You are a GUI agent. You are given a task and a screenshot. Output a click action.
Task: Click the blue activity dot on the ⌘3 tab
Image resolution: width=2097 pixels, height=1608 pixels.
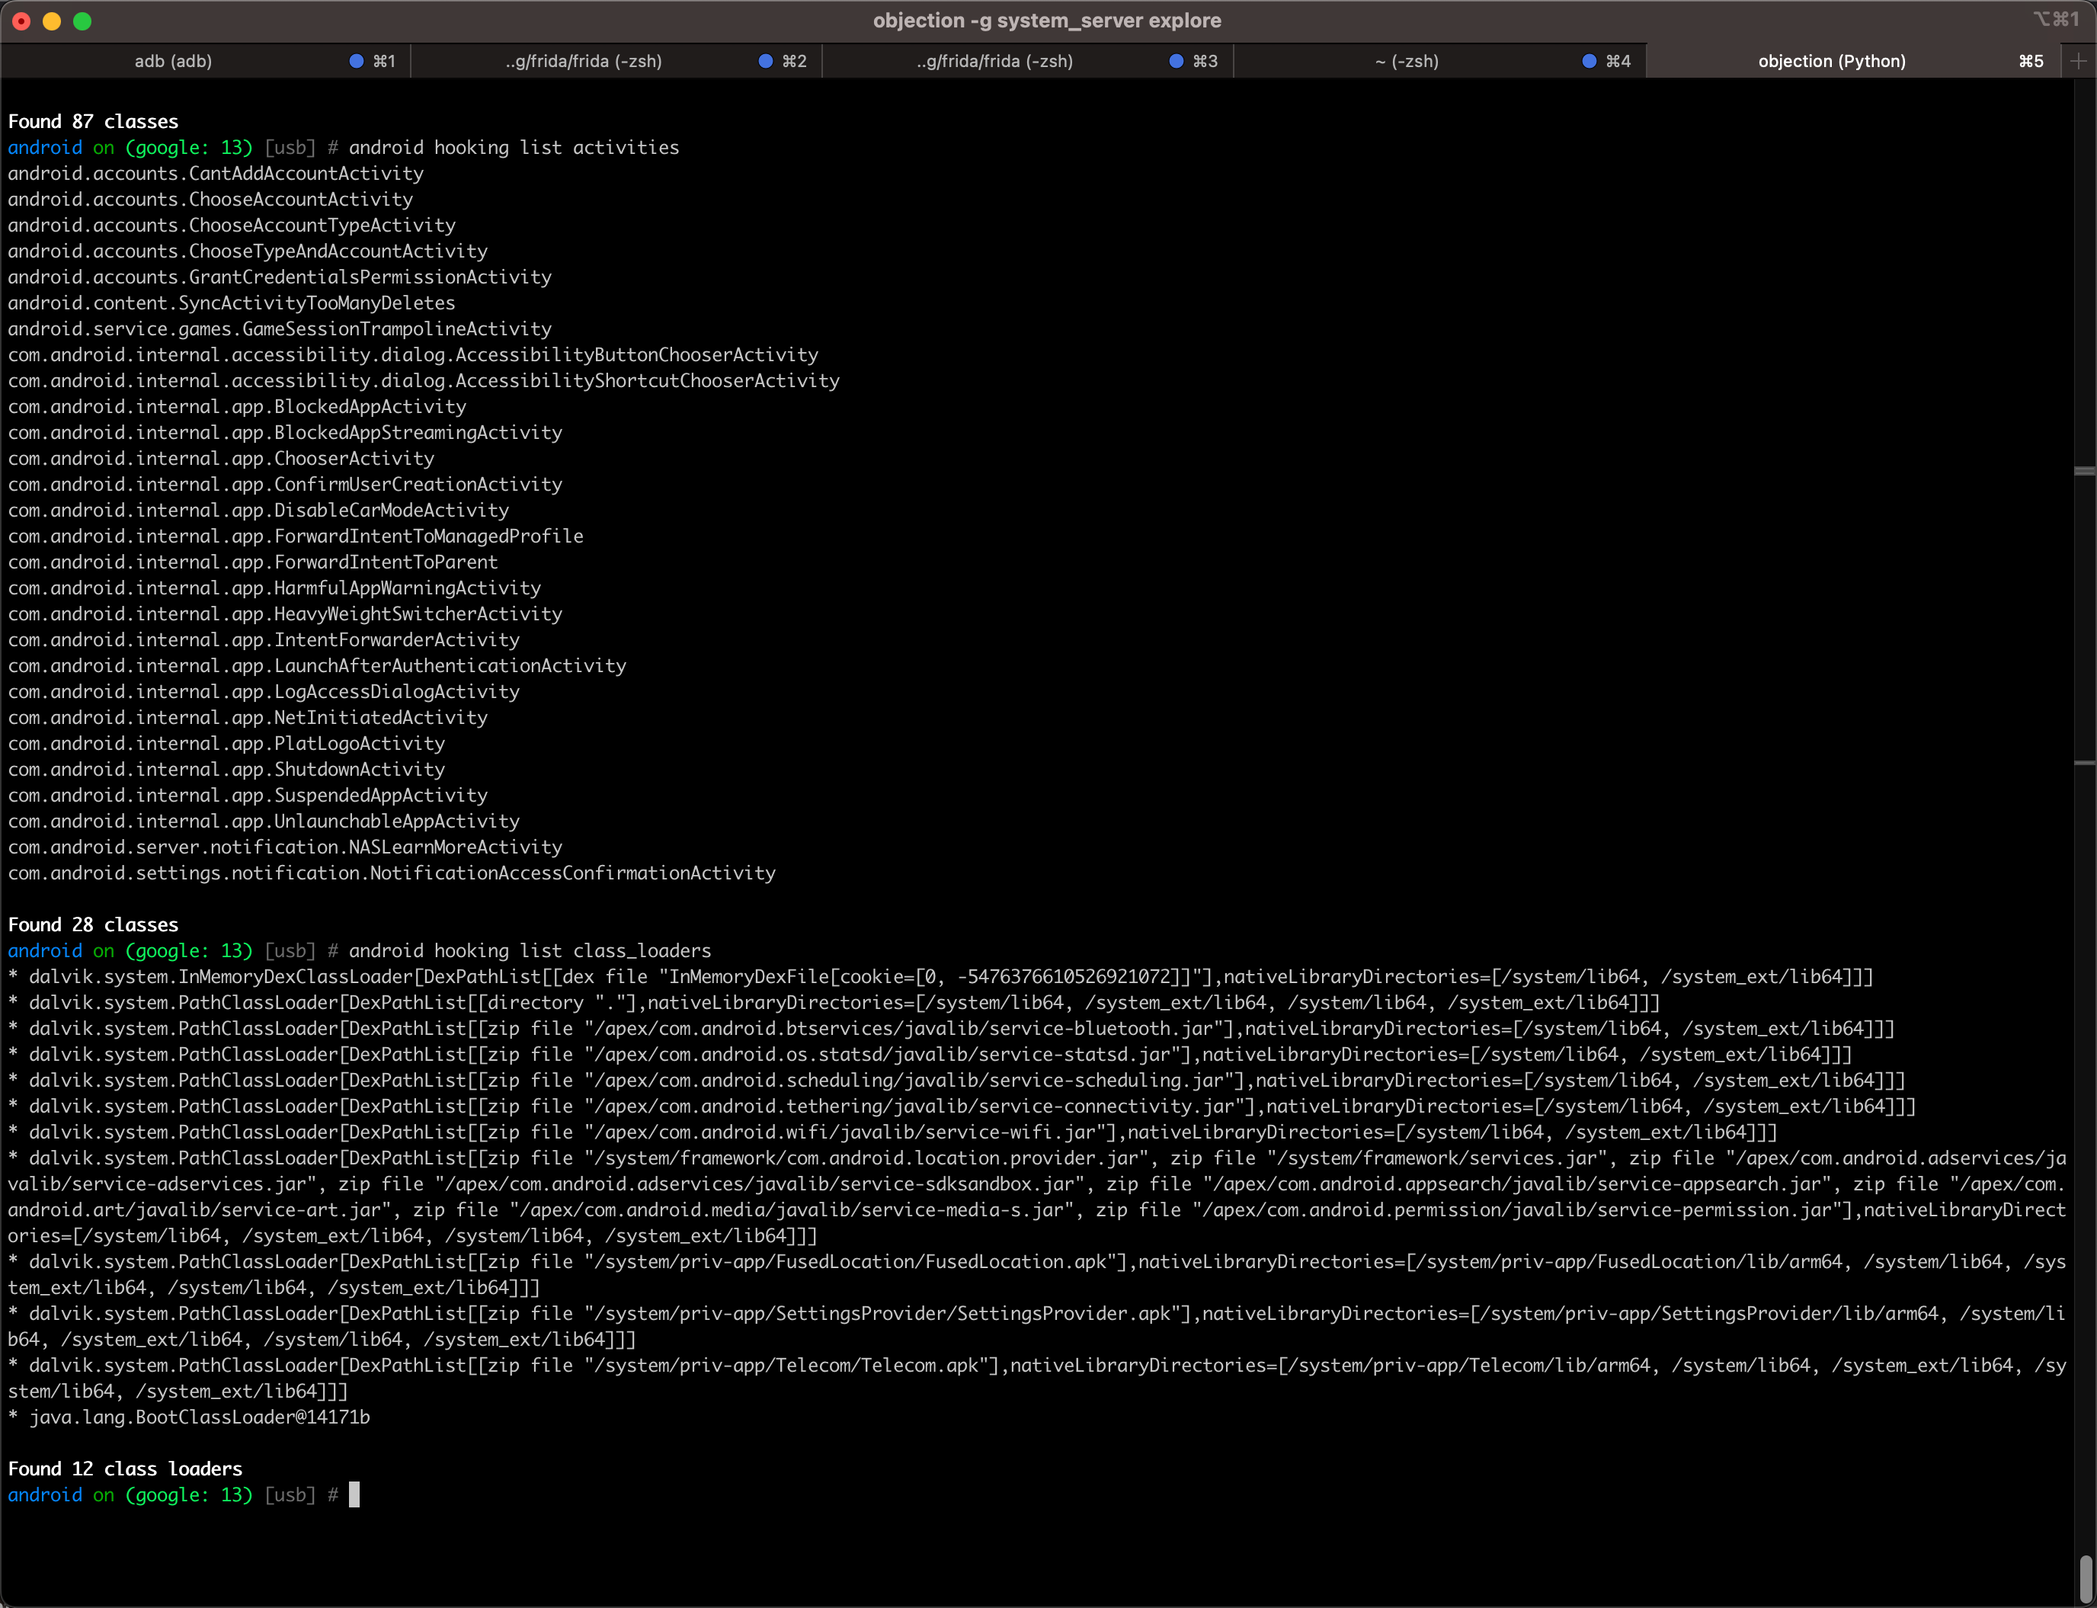pyautogui.click(x=1177, y=61)
